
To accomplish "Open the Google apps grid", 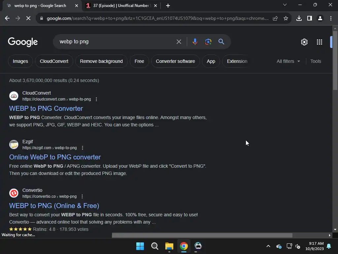I will click(x=320, y=42).
